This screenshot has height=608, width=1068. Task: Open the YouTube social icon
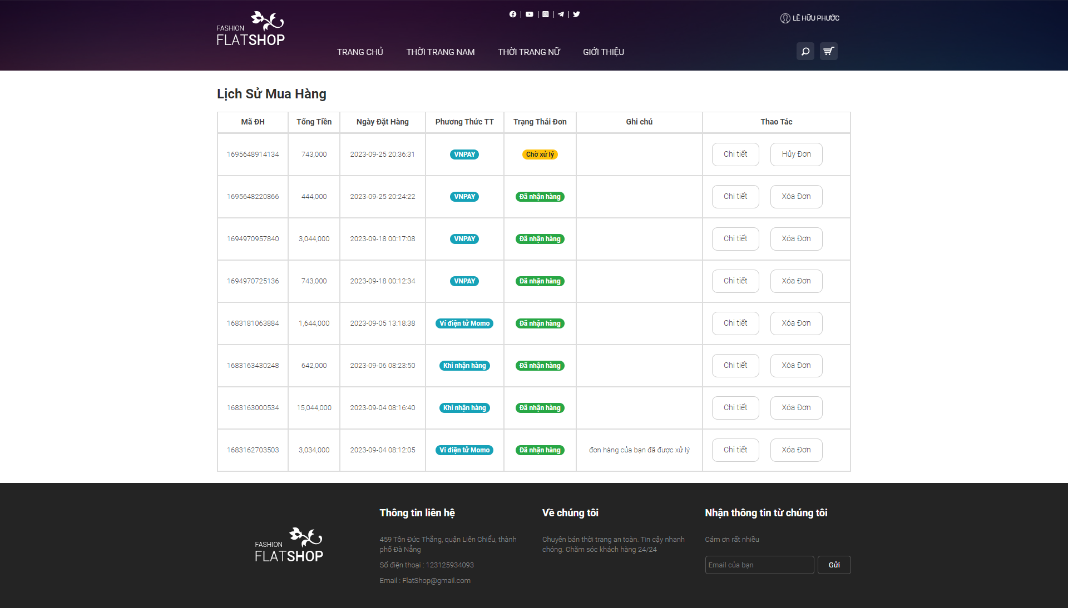(530, 14)
